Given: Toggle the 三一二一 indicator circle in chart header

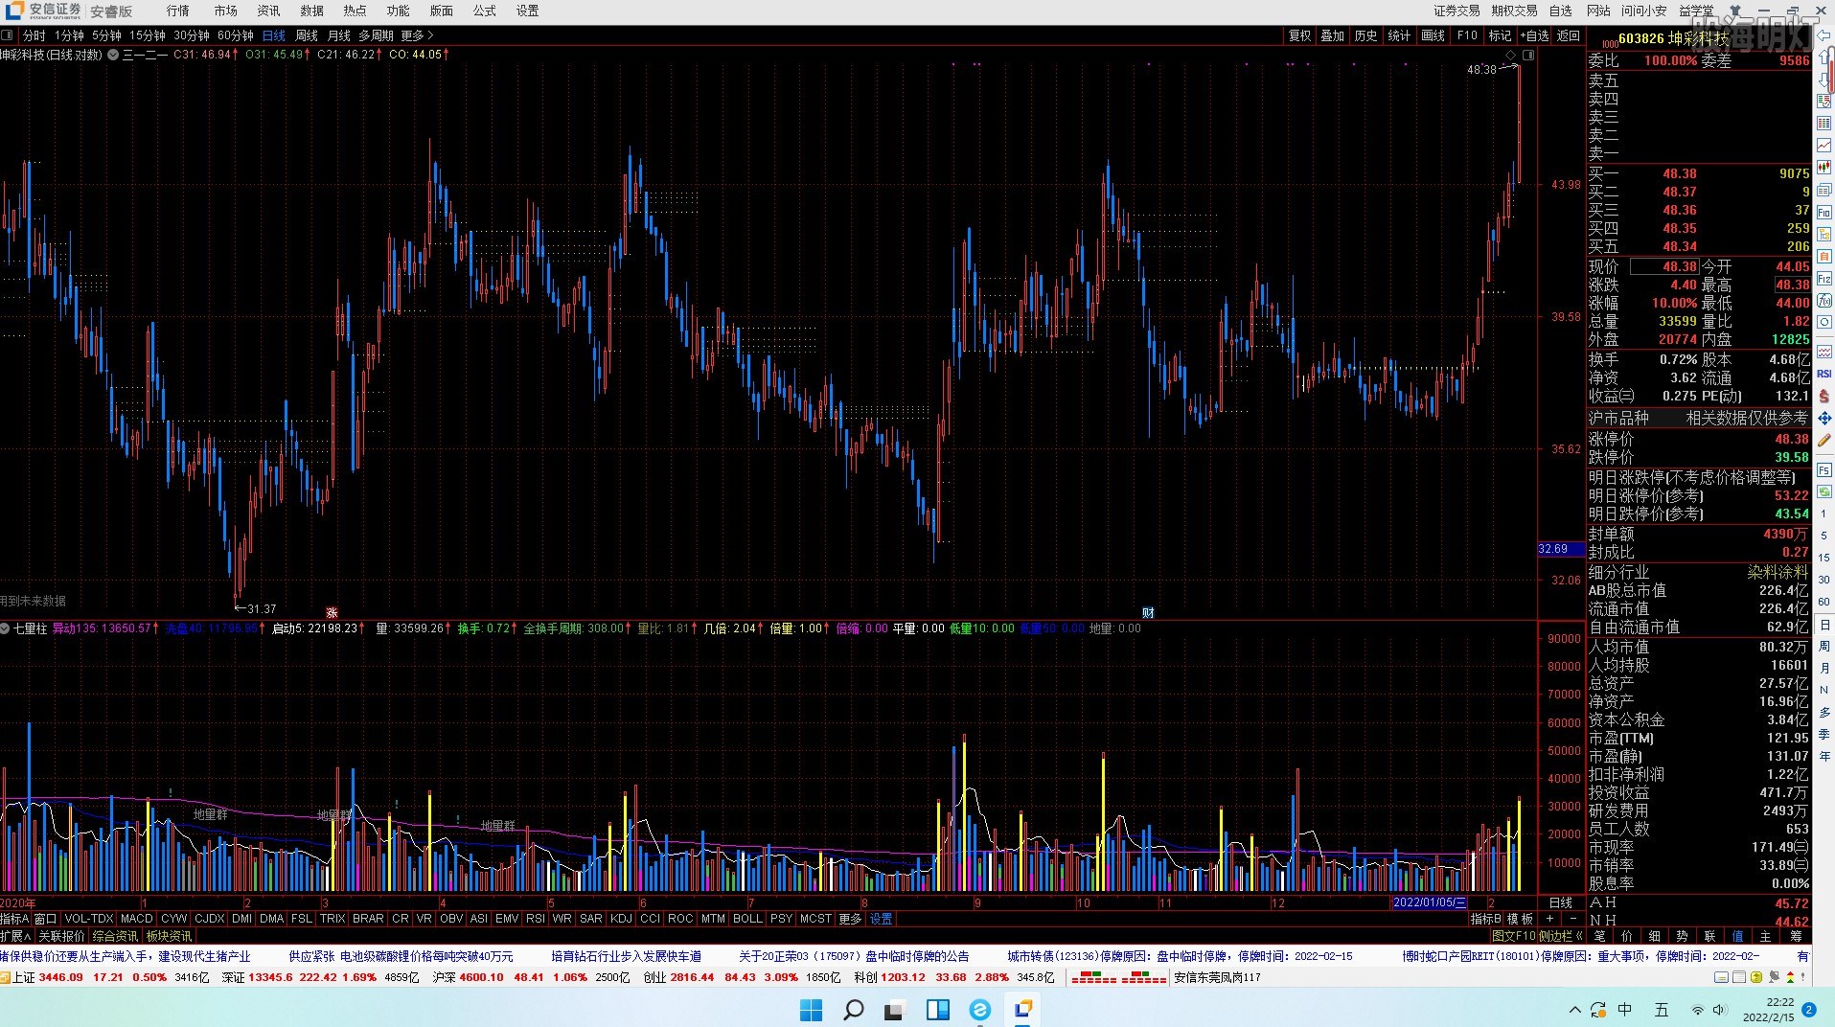Looking at the screenshot, I should (x=113, y=55).
